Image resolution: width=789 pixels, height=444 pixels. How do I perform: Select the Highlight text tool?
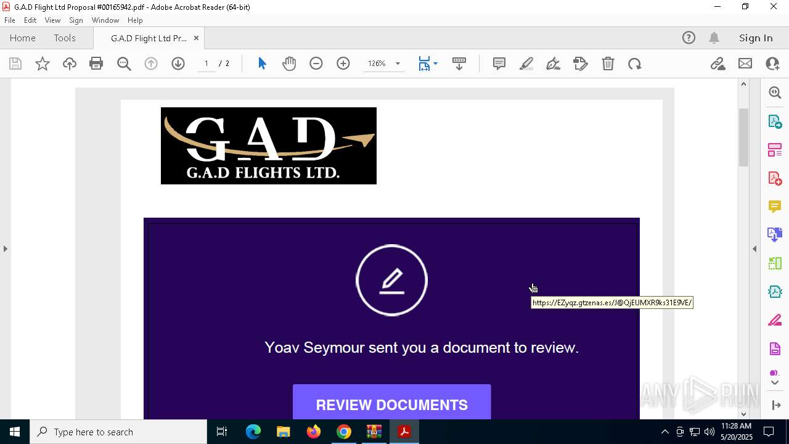526,64
